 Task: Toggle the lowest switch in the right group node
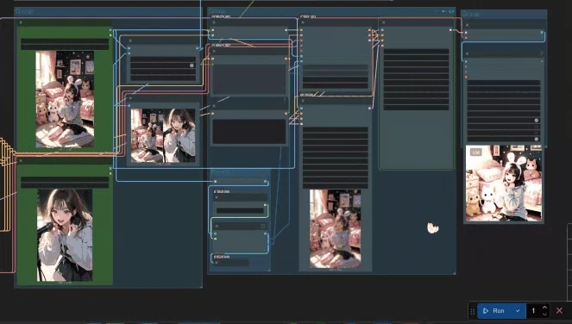537,139
